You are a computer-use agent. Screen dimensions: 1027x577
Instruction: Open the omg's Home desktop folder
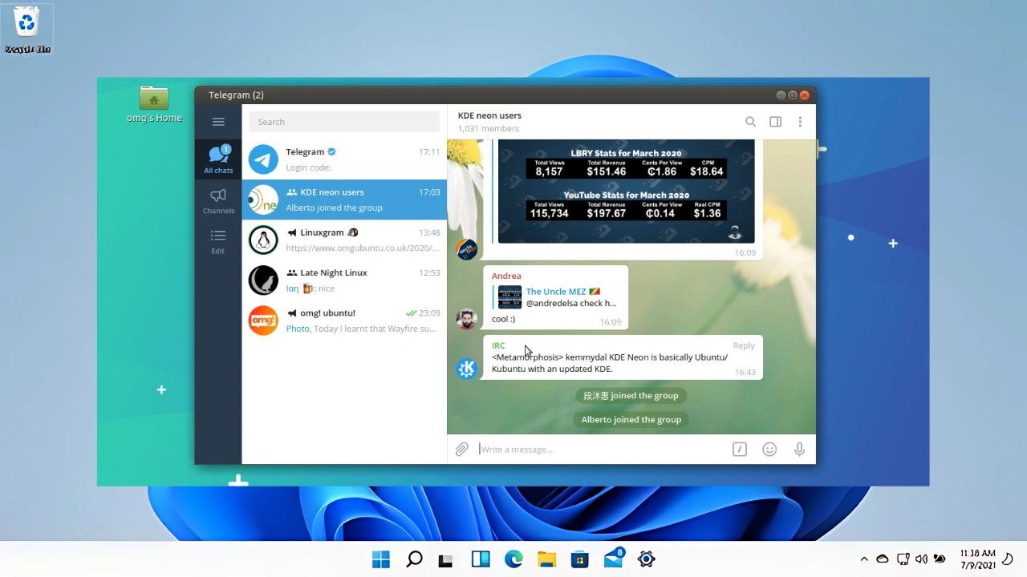154,105
